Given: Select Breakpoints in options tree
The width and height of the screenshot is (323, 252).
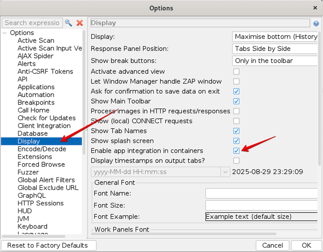Looking at the screenshot, I should (36, 103).
